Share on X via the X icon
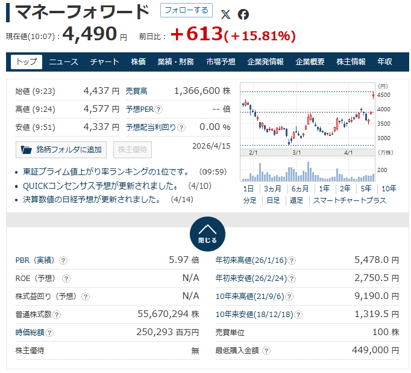This screenshot has height=373, width=411. (225, 14)
